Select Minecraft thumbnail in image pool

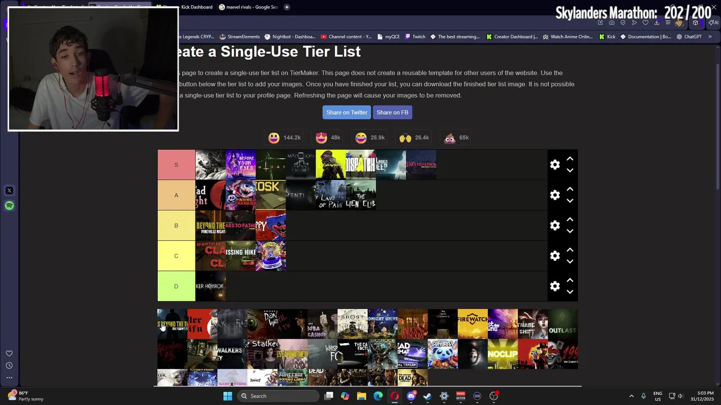(292, 377)
